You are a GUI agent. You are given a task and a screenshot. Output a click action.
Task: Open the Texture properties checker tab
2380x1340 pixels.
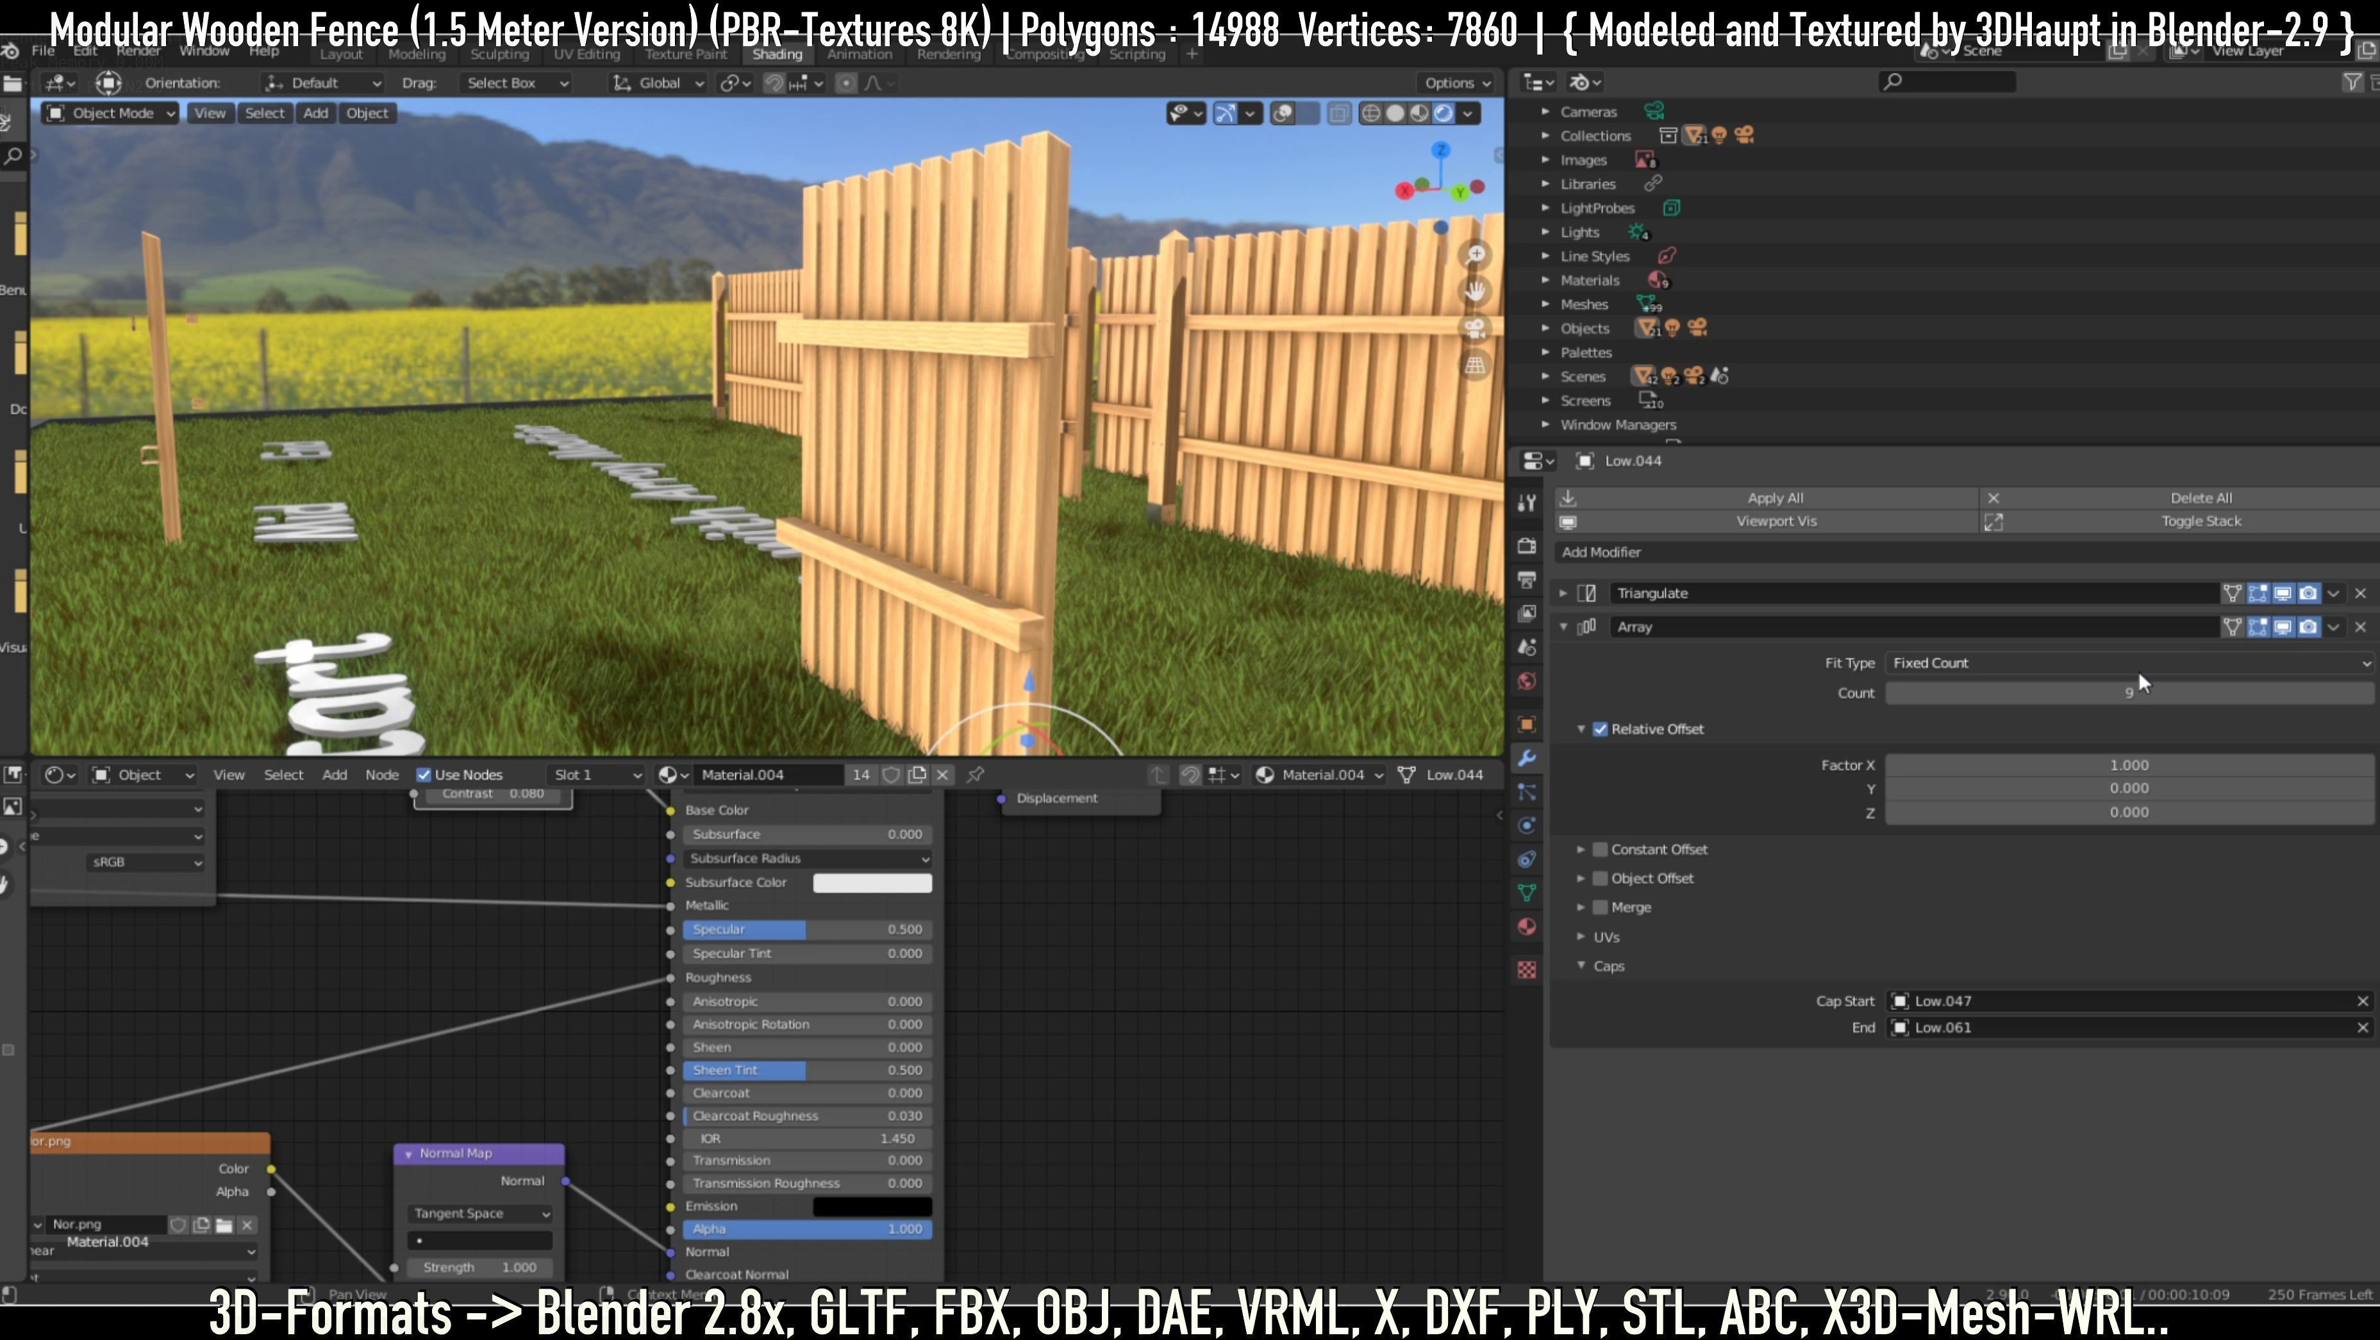(1526, 969)
